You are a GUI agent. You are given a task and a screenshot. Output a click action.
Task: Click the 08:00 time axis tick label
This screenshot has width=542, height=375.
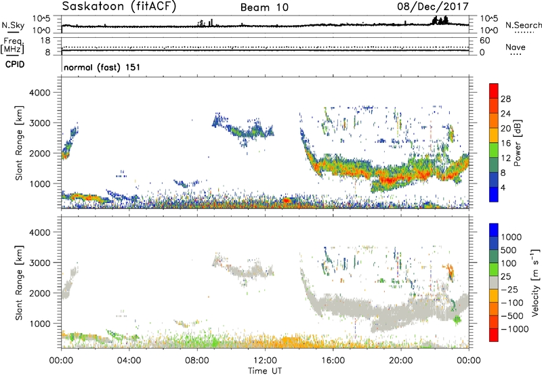(197, 361)
